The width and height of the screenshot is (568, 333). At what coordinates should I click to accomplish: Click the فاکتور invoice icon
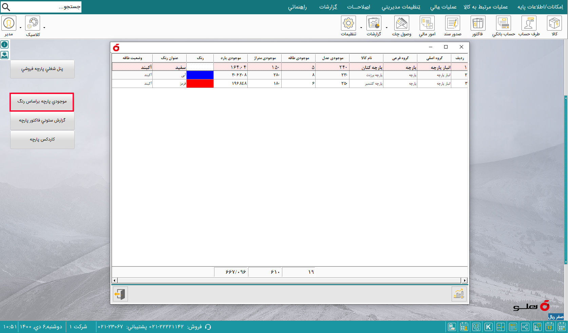click(478, 24)
